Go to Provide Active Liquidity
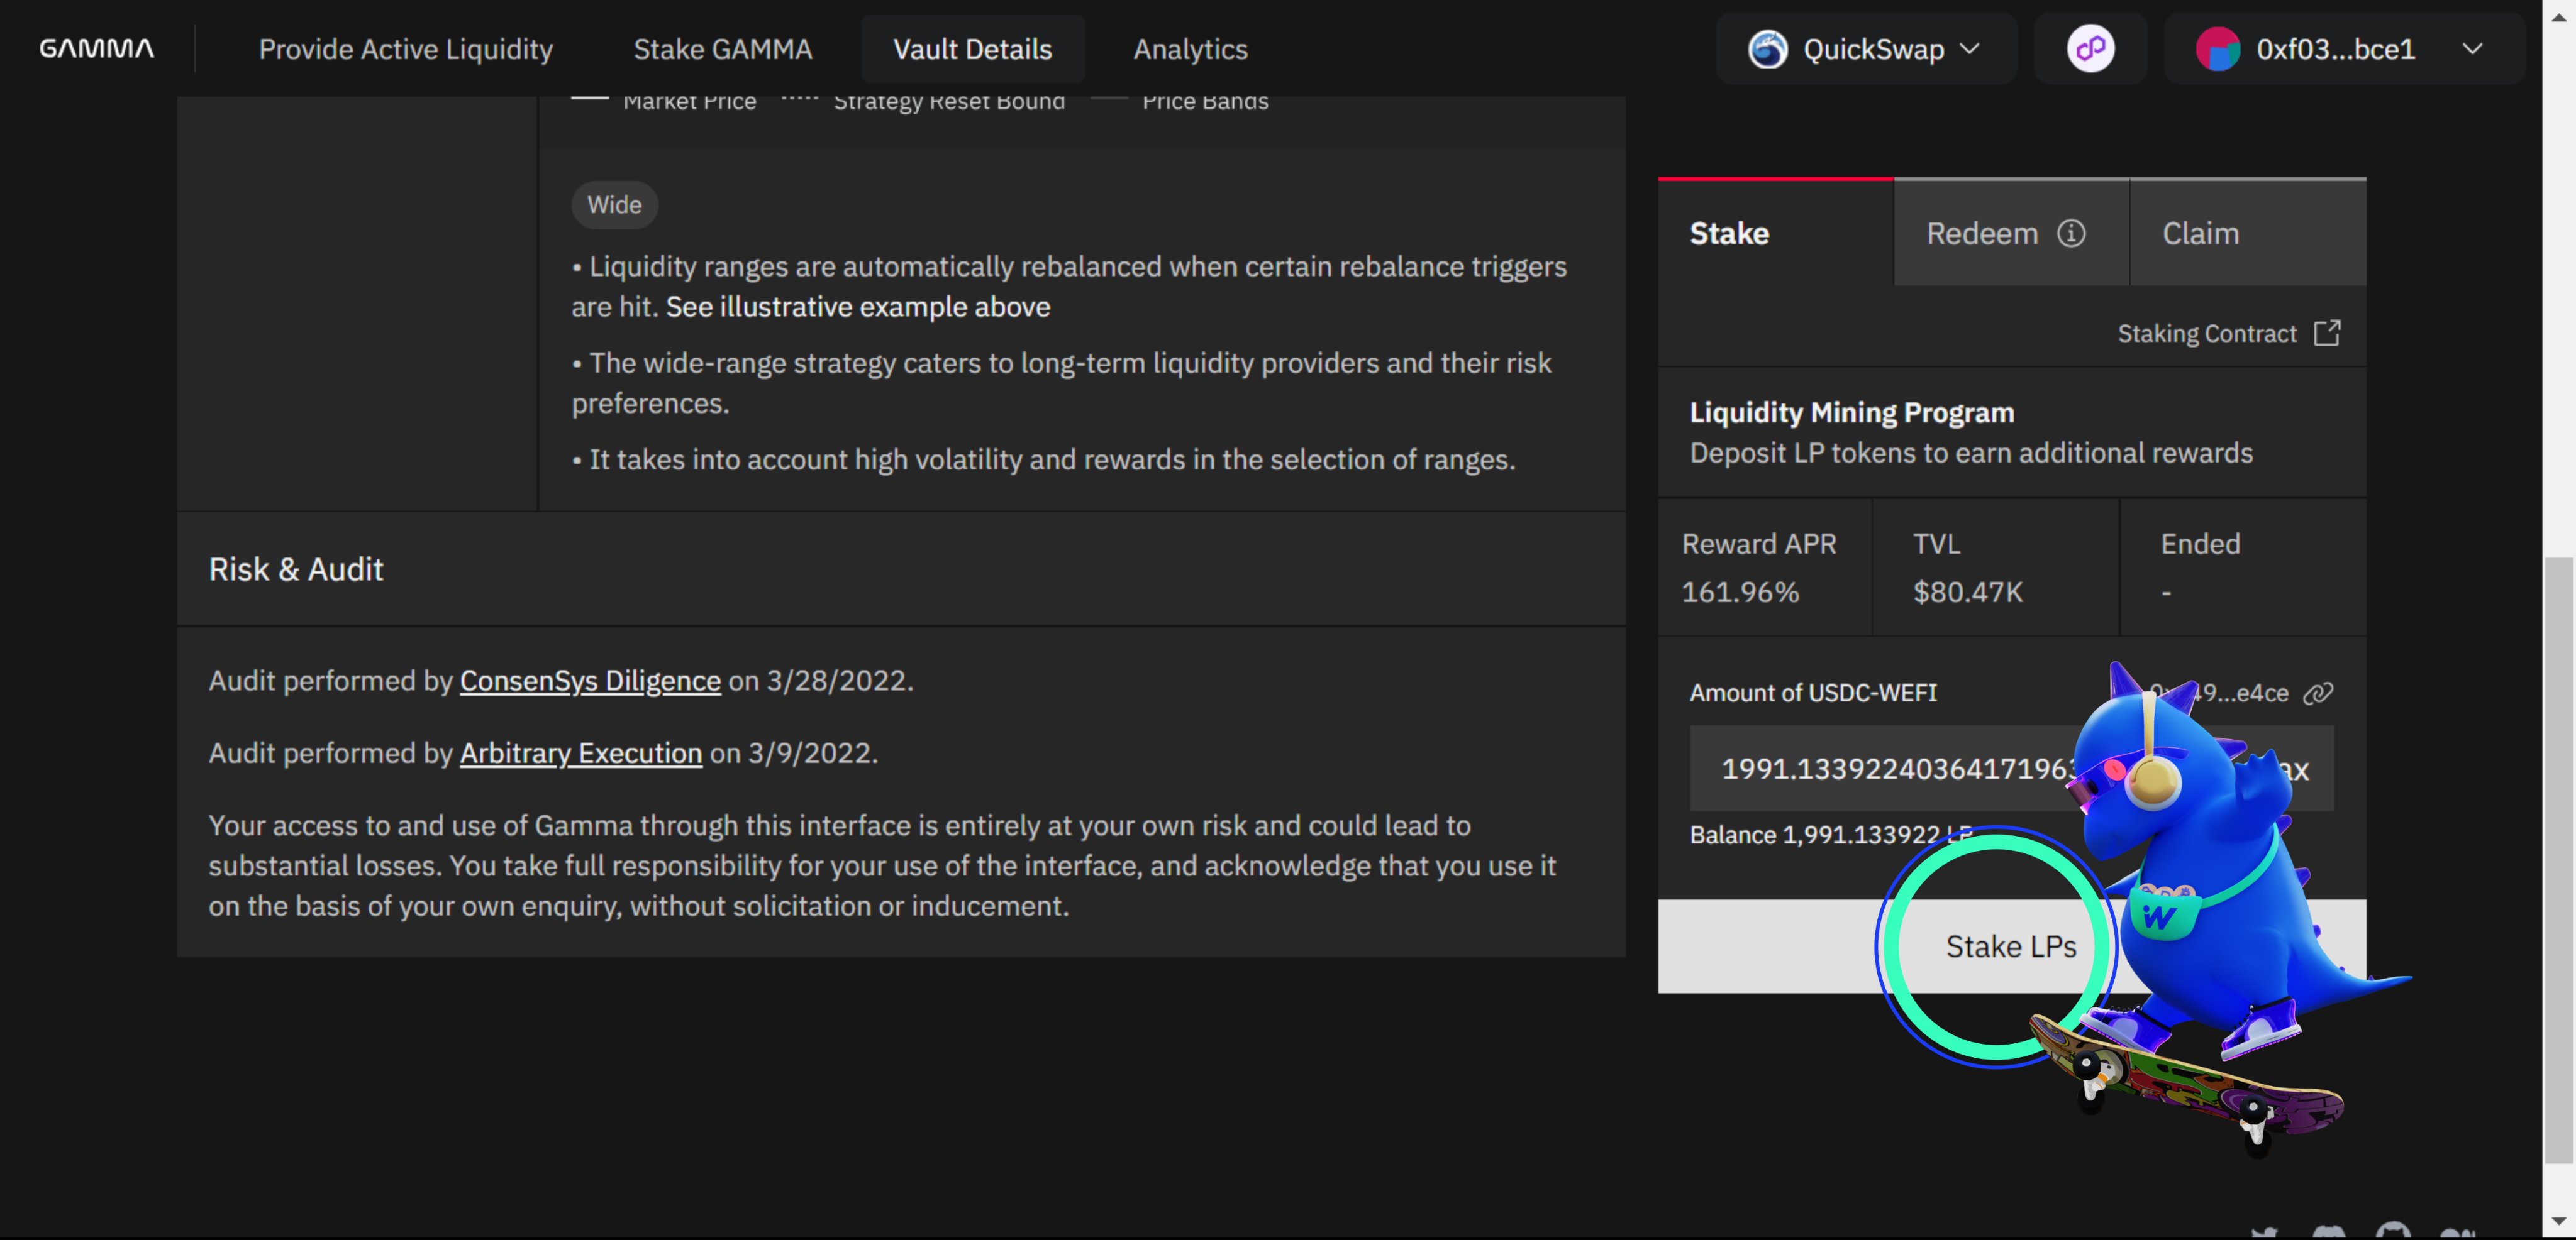2576x1240 pixels. pos(405,48)
